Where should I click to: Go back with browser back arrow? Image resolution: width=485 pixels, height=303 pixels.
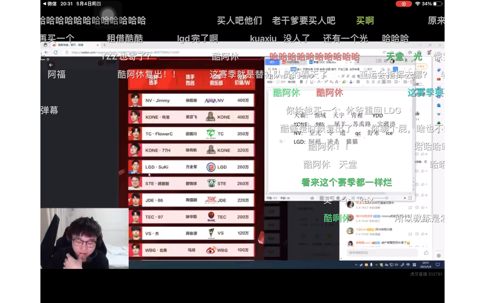(x=46, y=52)
